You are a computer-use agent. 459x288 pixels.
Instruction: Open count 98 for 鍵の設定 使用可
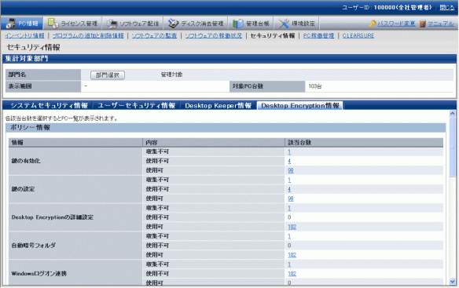tap(291, 199)
